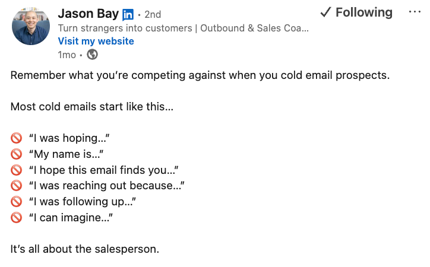The image size is (430, 267).
Task: Click the globe public visibility icon
Action: [92, 55]
